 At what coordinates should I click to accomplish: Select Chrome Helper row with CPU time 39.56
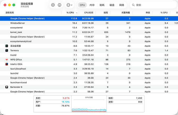(x=89, y=78)
